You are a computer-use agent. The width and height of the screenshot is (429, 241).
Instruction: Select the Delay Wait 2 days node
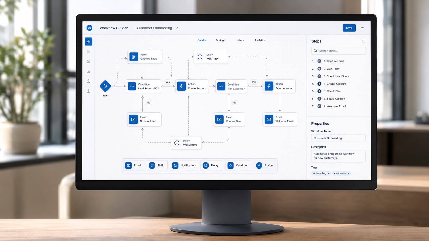186,143
